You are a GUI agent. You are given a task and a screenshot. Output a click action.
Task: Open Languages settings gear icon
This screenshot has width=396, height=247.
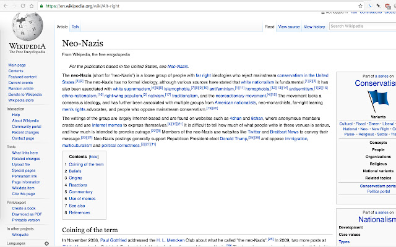(x=47, y=243)
